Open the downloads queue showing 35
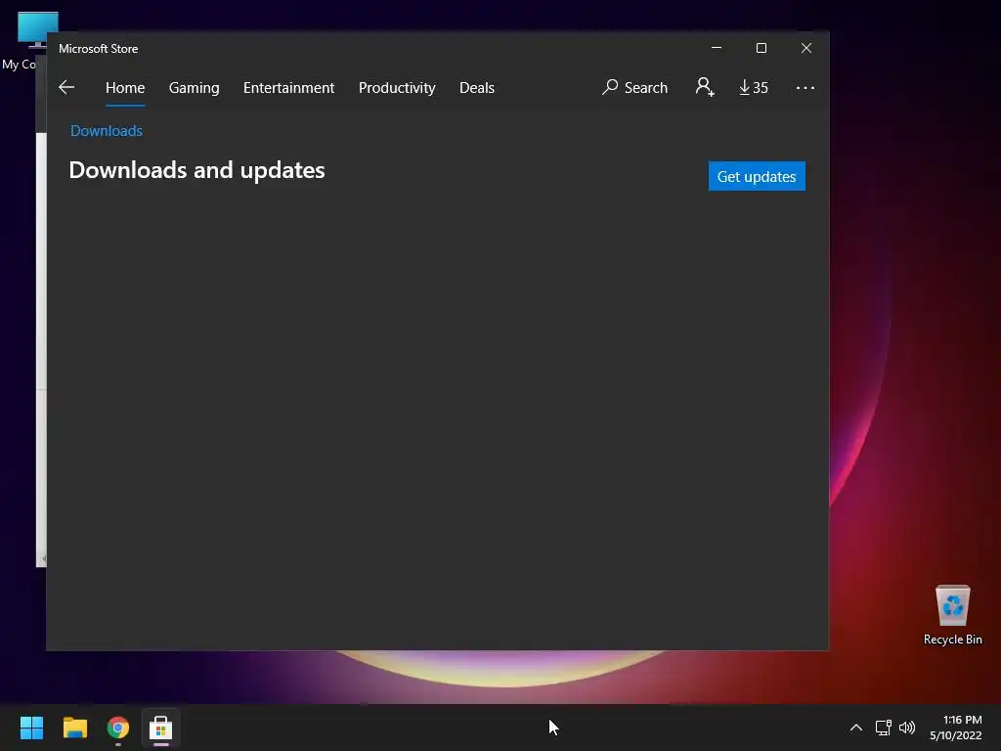Viewport: 1001px width, 751px height. 754,87
